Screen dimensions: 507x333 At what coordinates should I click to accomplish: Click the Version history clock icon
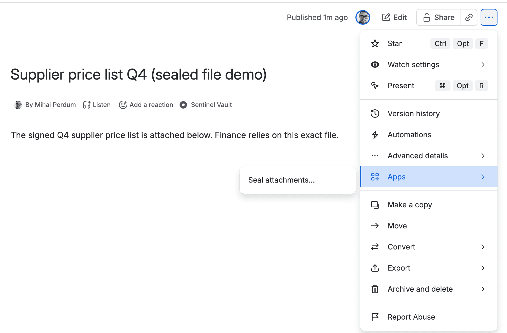tap(375, 114)
